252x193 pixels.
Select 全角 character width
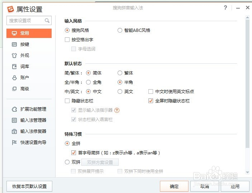point(88,82)
